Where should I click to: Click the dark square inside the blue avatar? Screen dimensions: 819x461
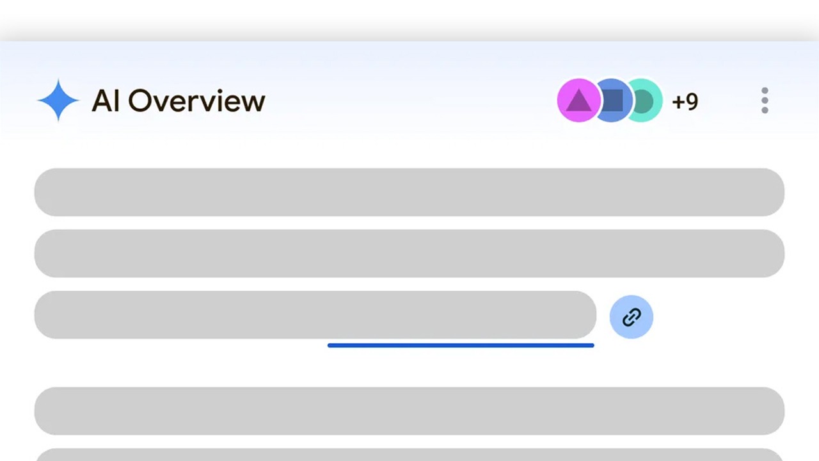(612, 101)
